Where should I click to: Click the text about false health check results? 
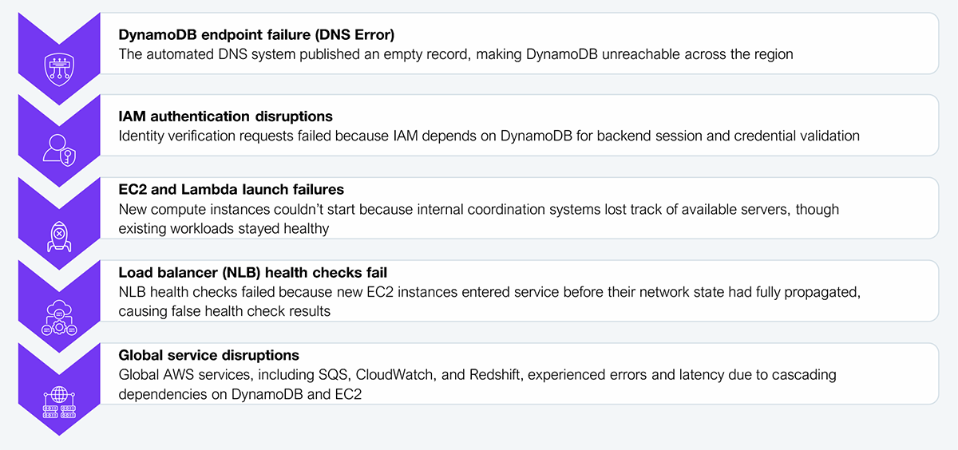224,311
